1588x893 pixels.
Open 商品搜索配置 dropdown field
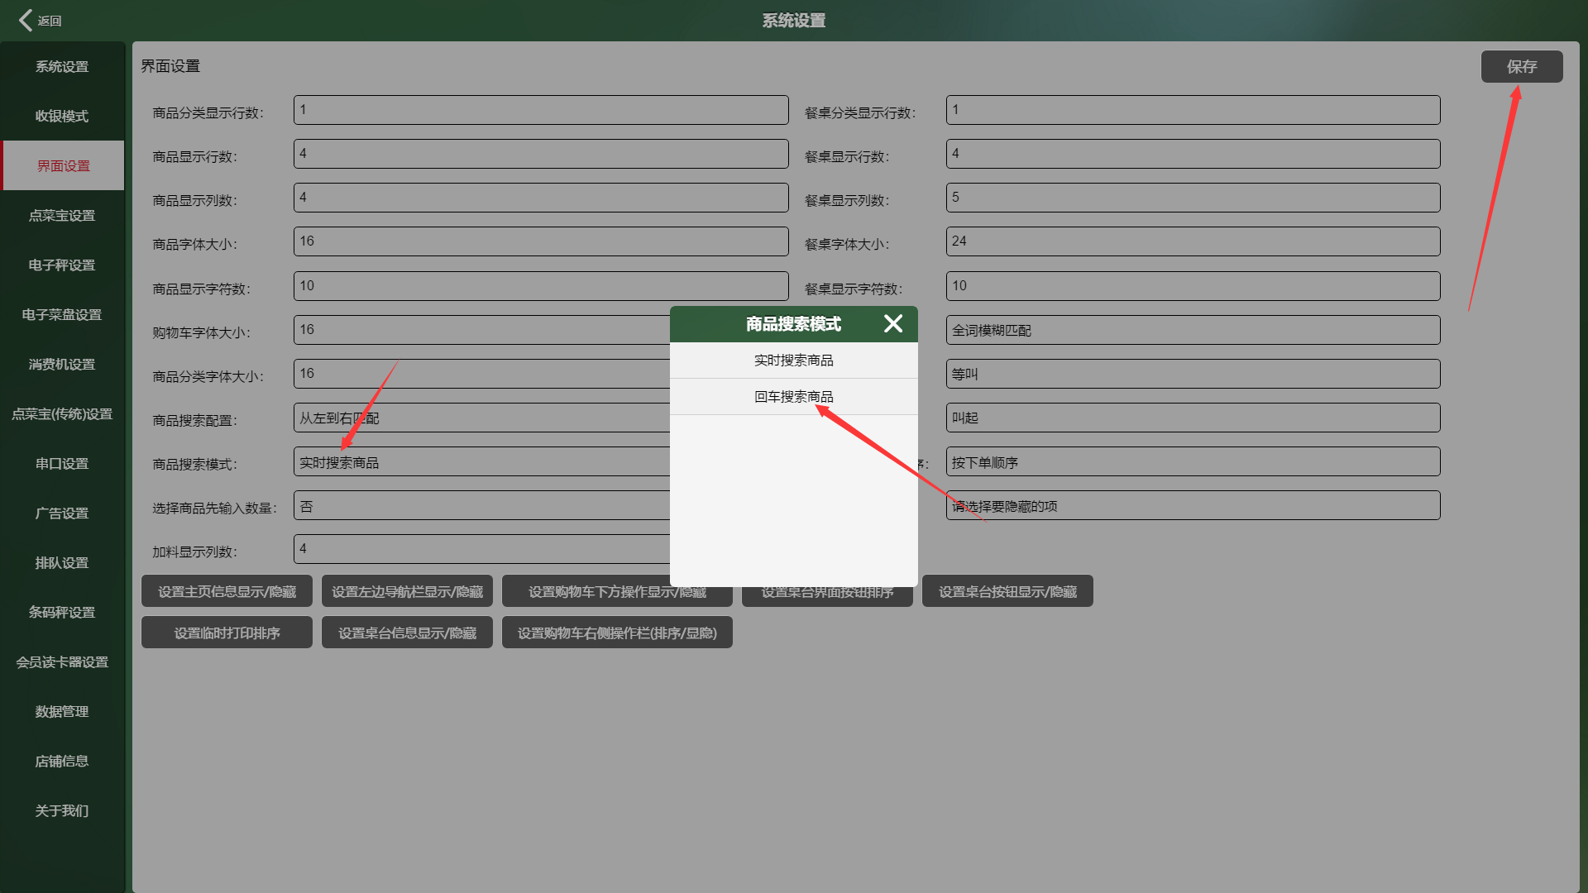point(480,418)
